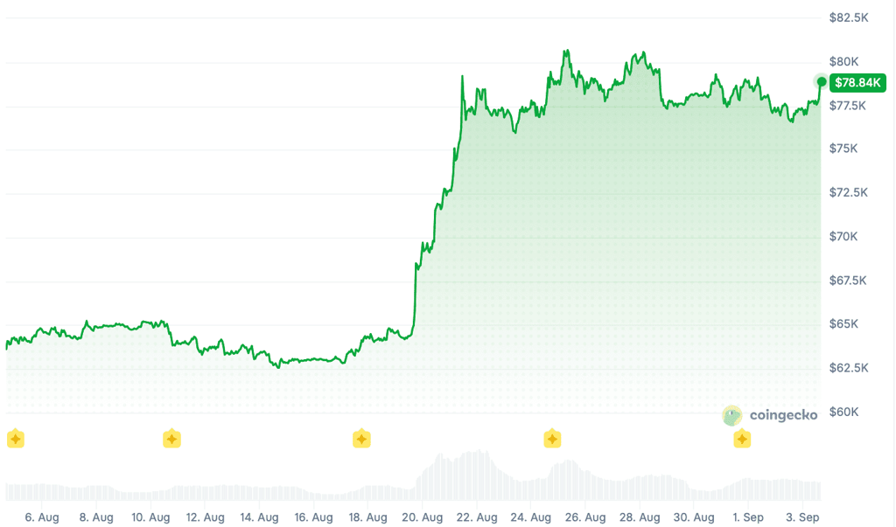896x527 pixels.
Task: Click the $82.5K y-axis label
Action: coord(849,17)
